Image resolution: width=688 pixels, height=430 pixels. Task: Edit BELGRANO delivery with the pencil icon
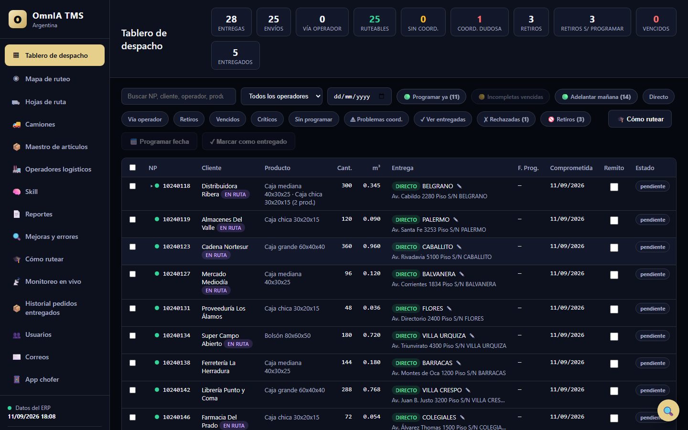click(x=460, y=186)
